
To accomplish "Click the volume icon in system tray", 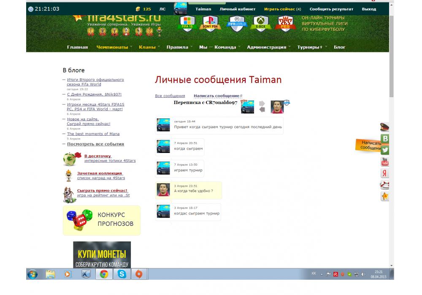I will click(363, 274).
